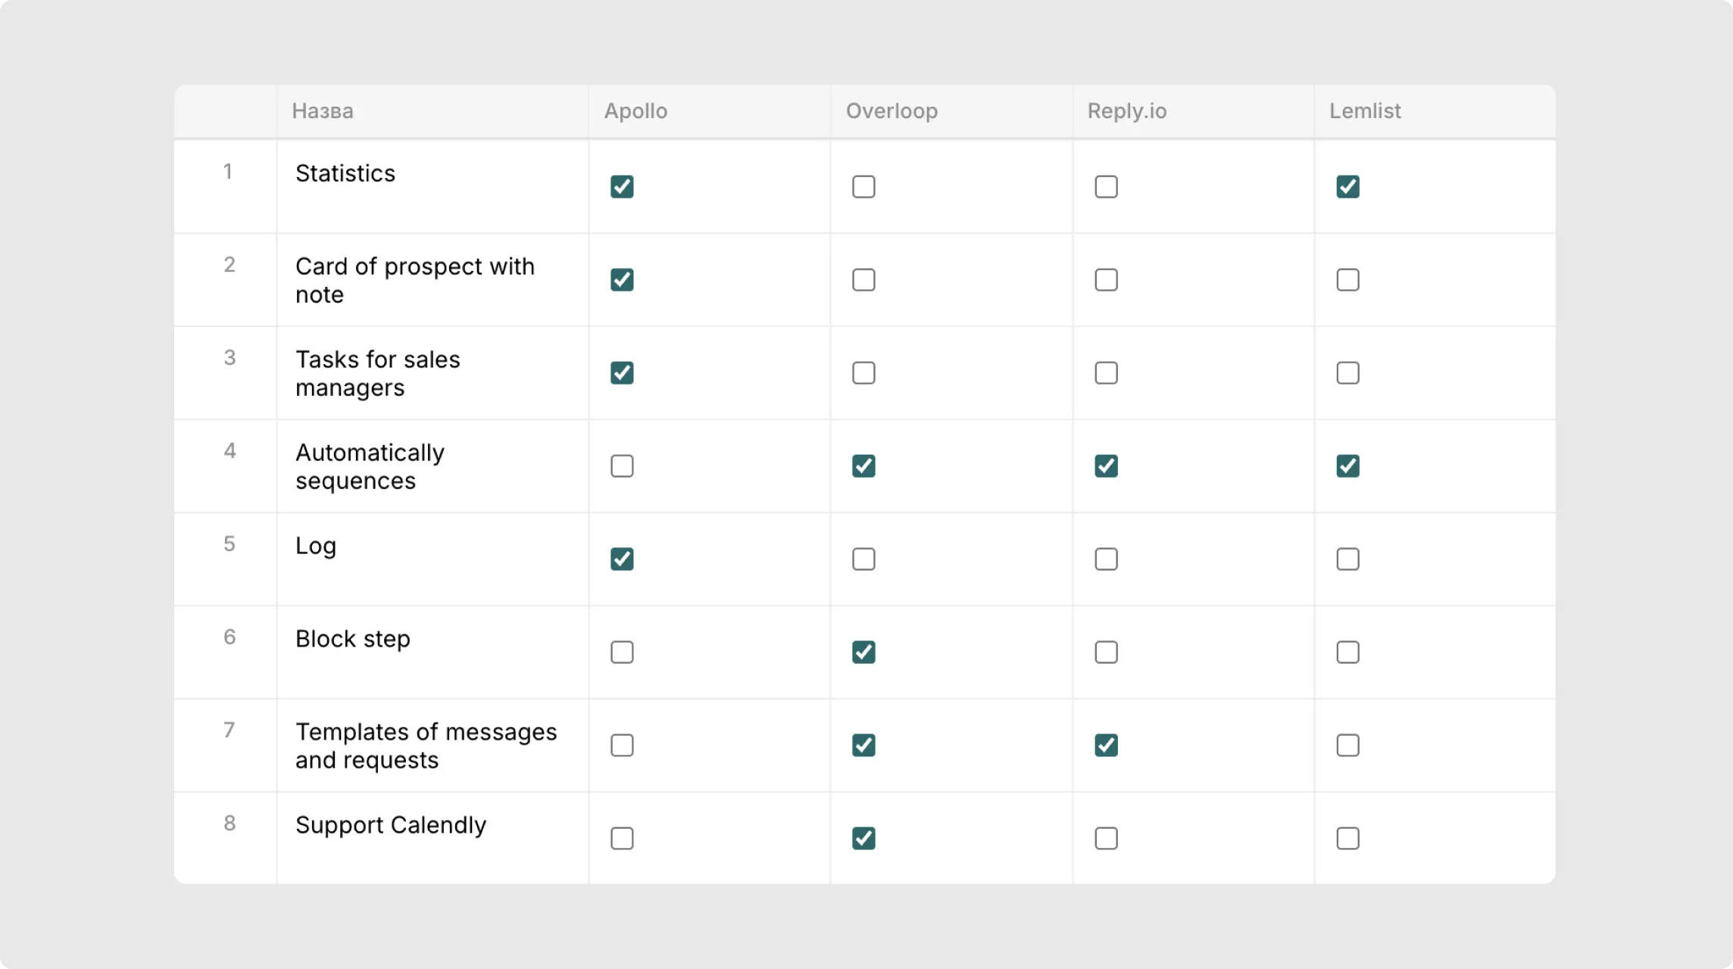Click row number 7
The width and height of the screenshot is (1733, 969).
[229, 731]
